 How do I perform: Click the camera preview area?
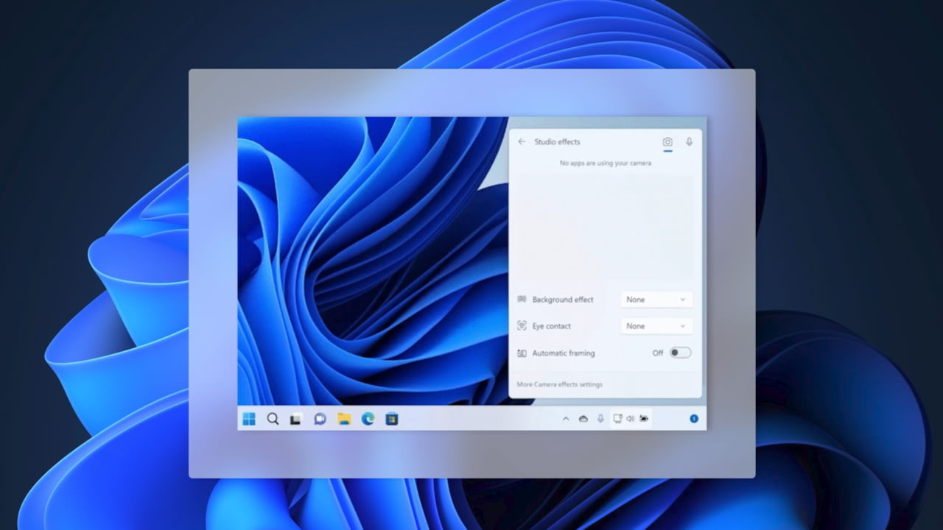(x=605, y=227)
